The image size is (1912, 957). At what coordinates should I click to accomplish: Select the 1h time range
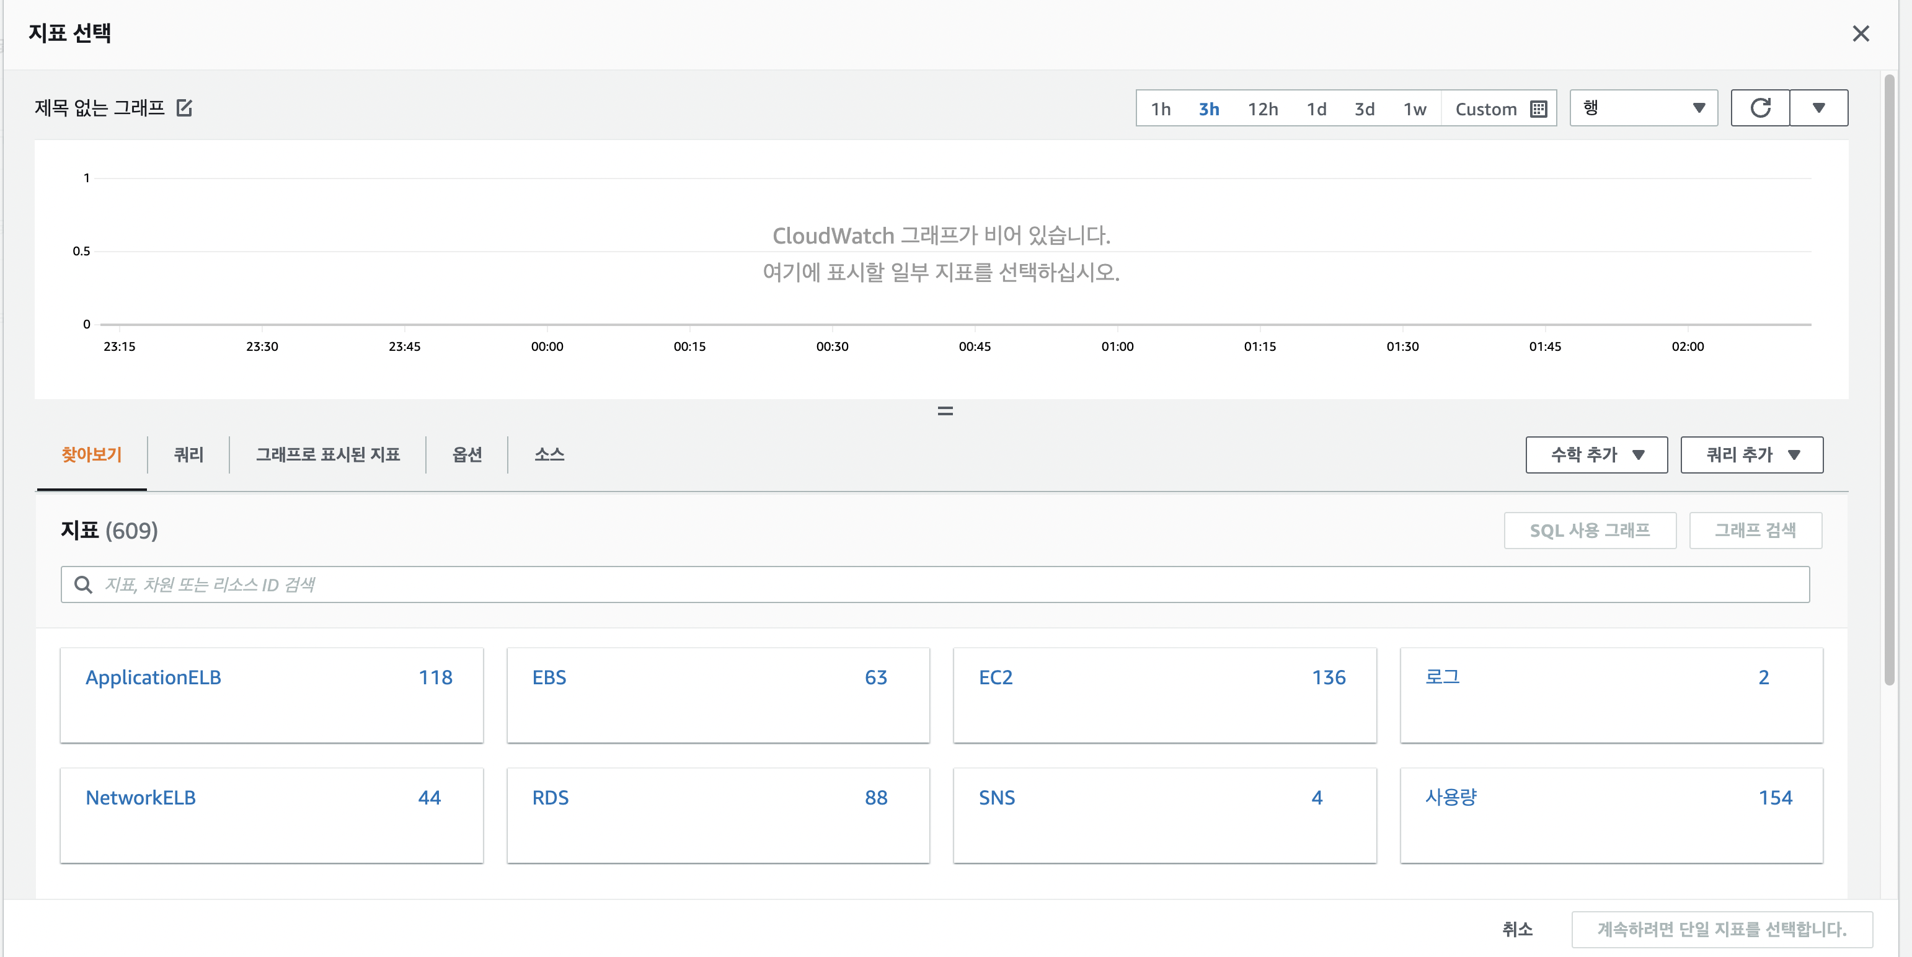click(x=1160, y=109)
